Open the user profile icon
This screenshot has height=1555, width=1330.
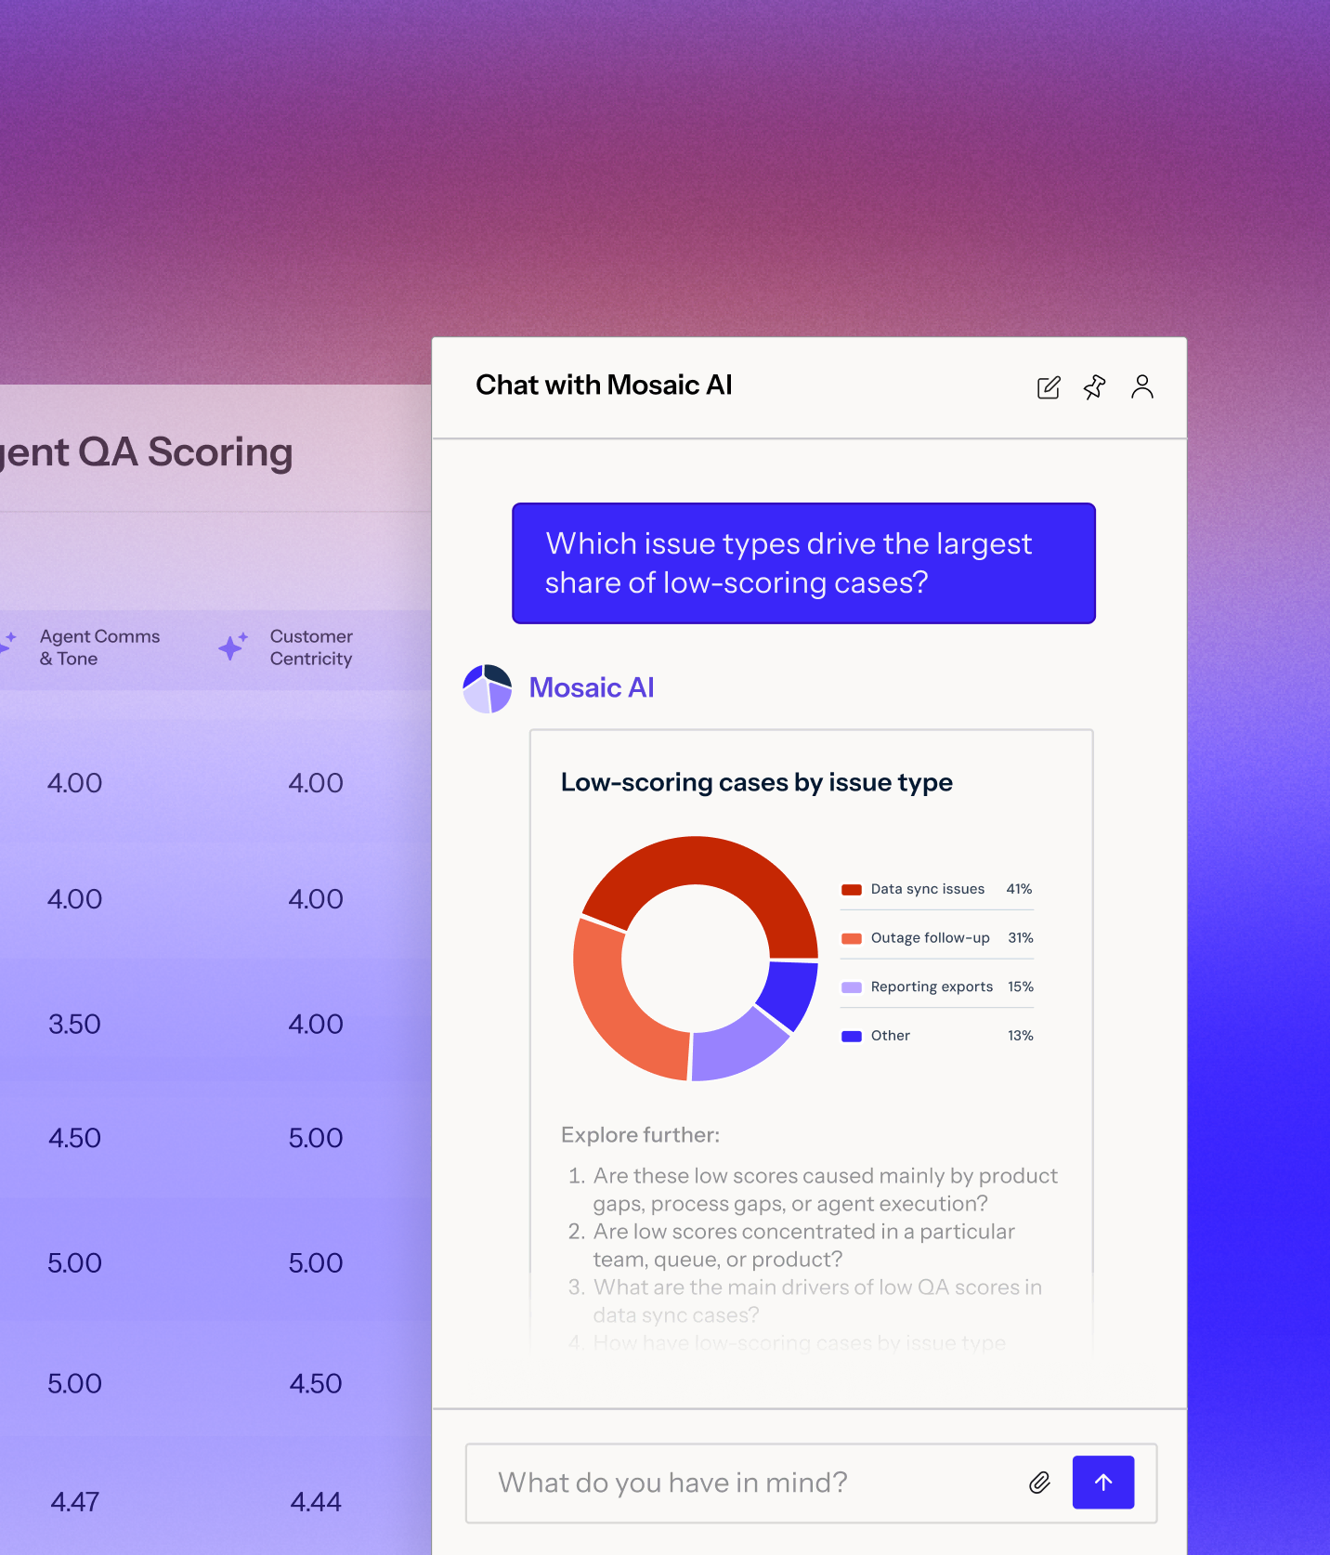click(1142, 386)
